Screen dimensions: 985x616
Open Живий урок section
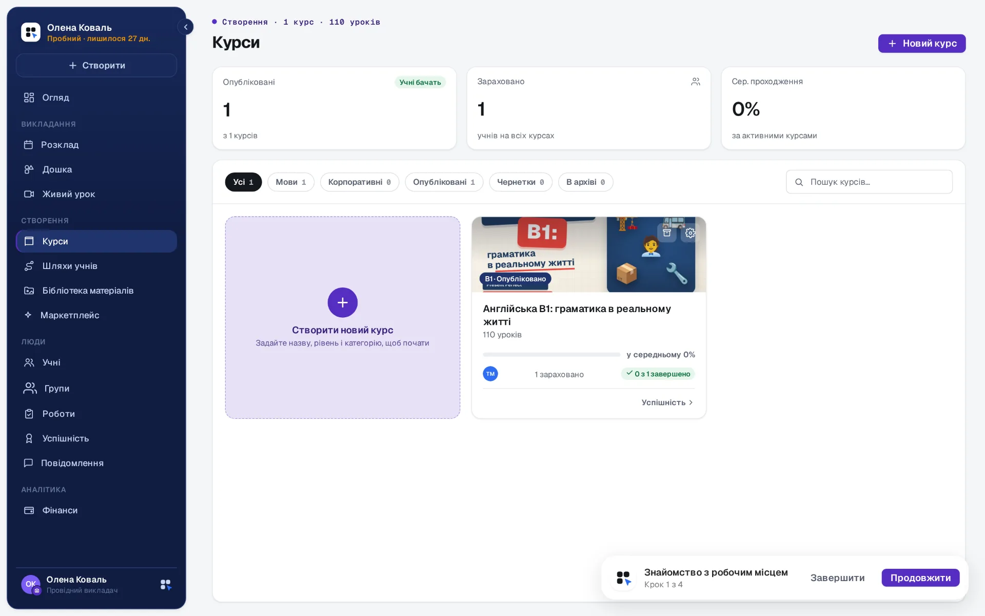[x=96, y=194]
